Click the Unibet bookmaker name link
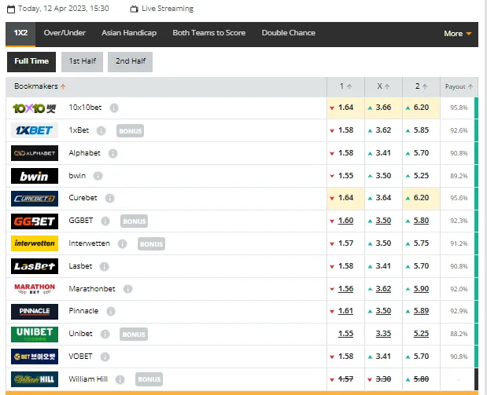The width and height of the screenshot is (487, 395). point(80,334)
